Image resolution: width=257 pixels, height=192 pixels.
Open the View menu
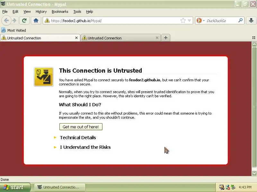(27, 12)
